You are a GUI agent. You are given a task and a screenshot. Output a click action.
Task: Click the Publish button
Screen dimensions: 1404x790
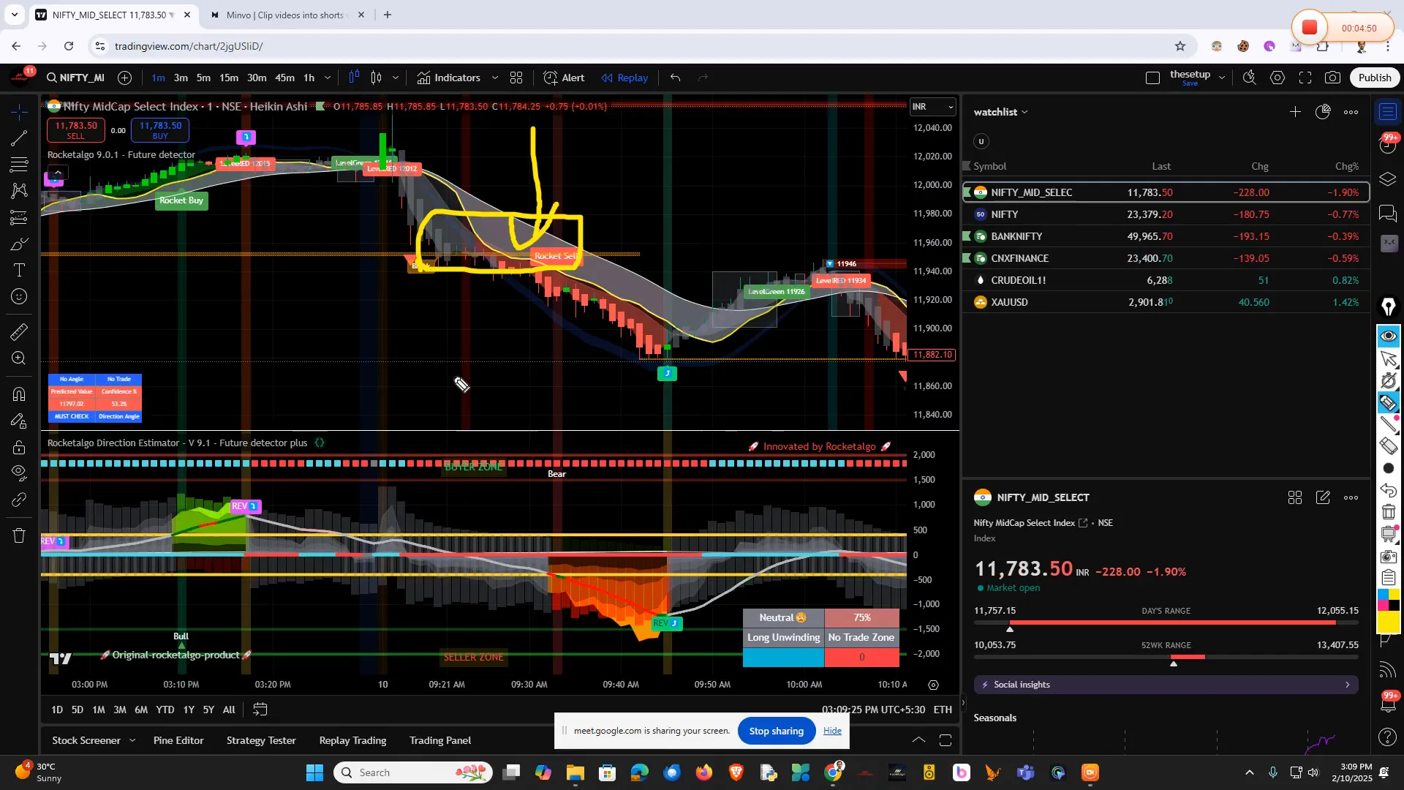[1375, 77]
